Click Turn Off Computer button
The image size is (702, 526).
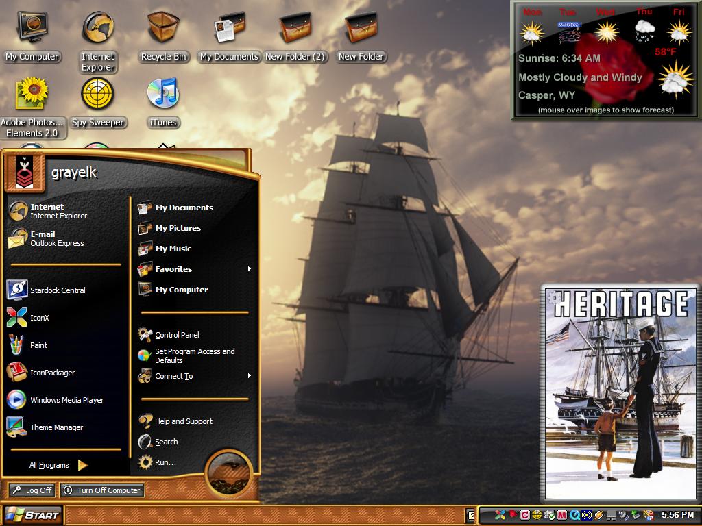pyautogui.click(x=102, y=490)
